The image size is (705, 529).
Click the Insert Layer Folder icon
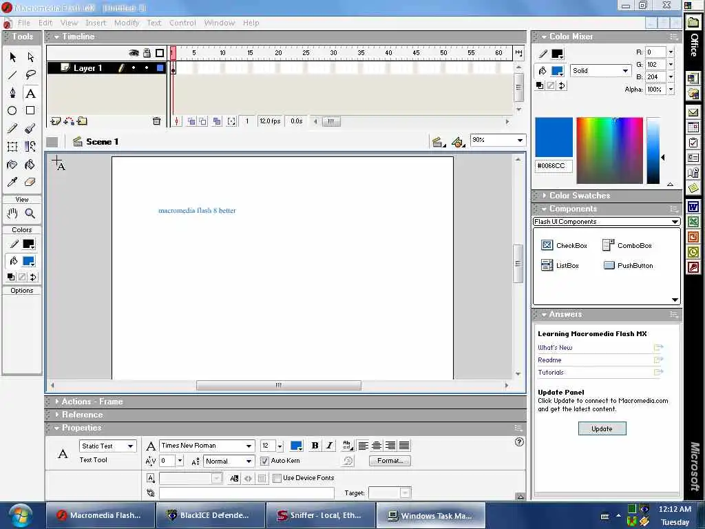82,121
